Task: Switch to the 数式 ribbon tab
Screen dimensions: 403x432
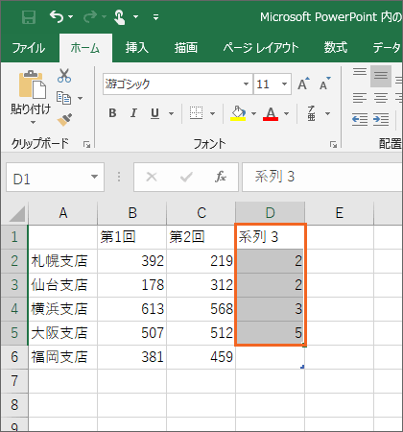Action: click(336, 48)
